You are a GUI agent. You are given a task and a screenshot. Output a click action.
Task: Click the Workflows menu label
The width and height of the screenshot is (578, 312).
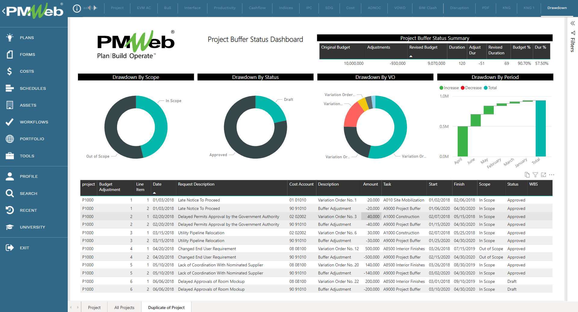point(34,122)
